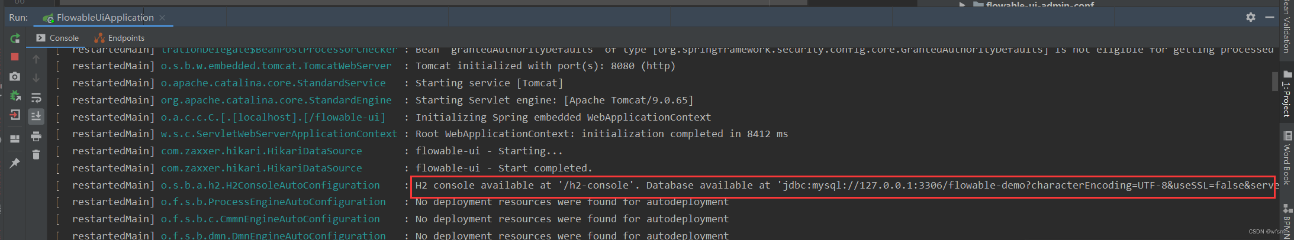Click 'Initializing Spring embedded WebApplicationContext'
This screenshot has height=240, width=1294.
(x=563, y=117)
